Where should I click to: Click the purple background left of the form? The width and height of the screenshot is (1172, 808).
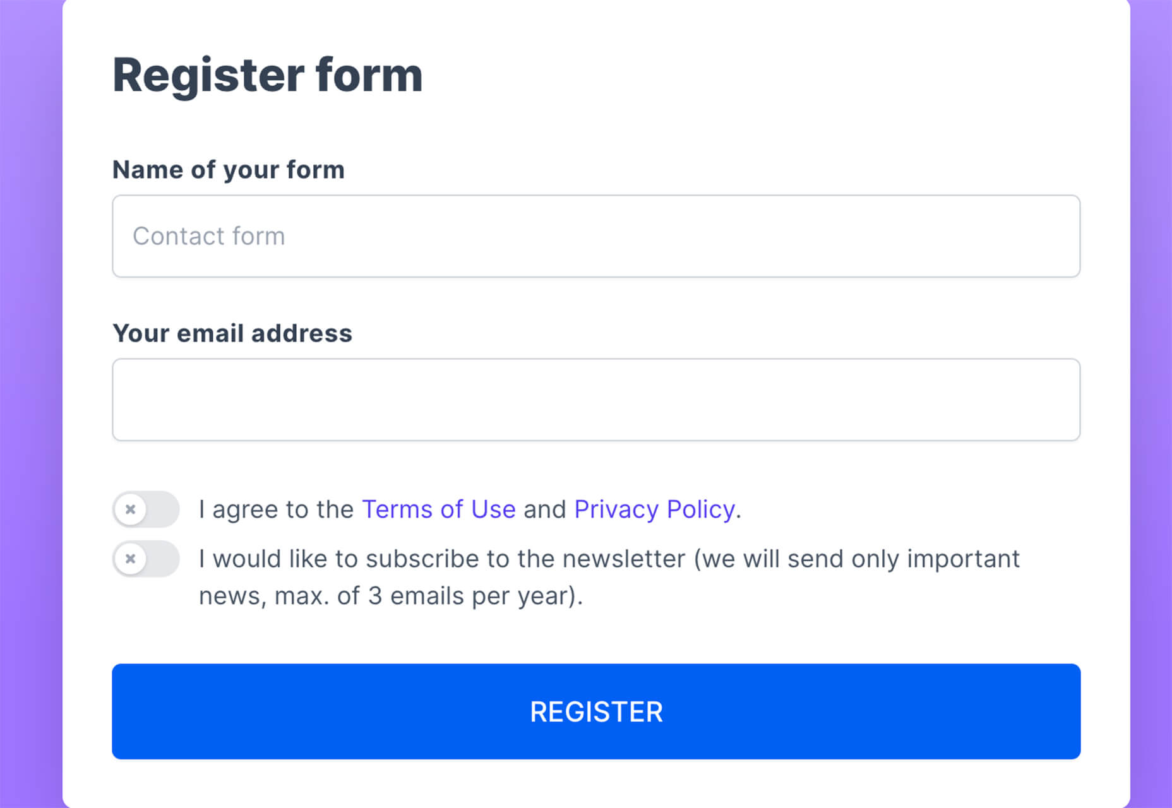(x=30, y=404)
